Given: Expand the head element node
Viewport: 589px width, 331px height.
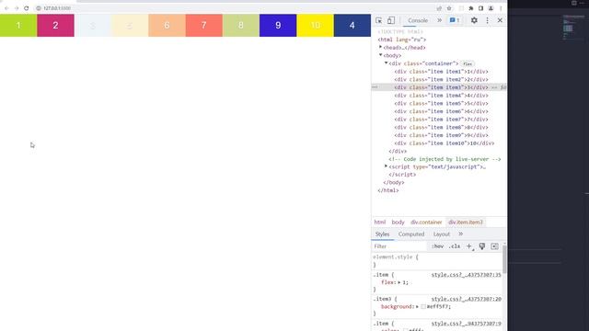Looking at the screenshot, I should point(380,47).
